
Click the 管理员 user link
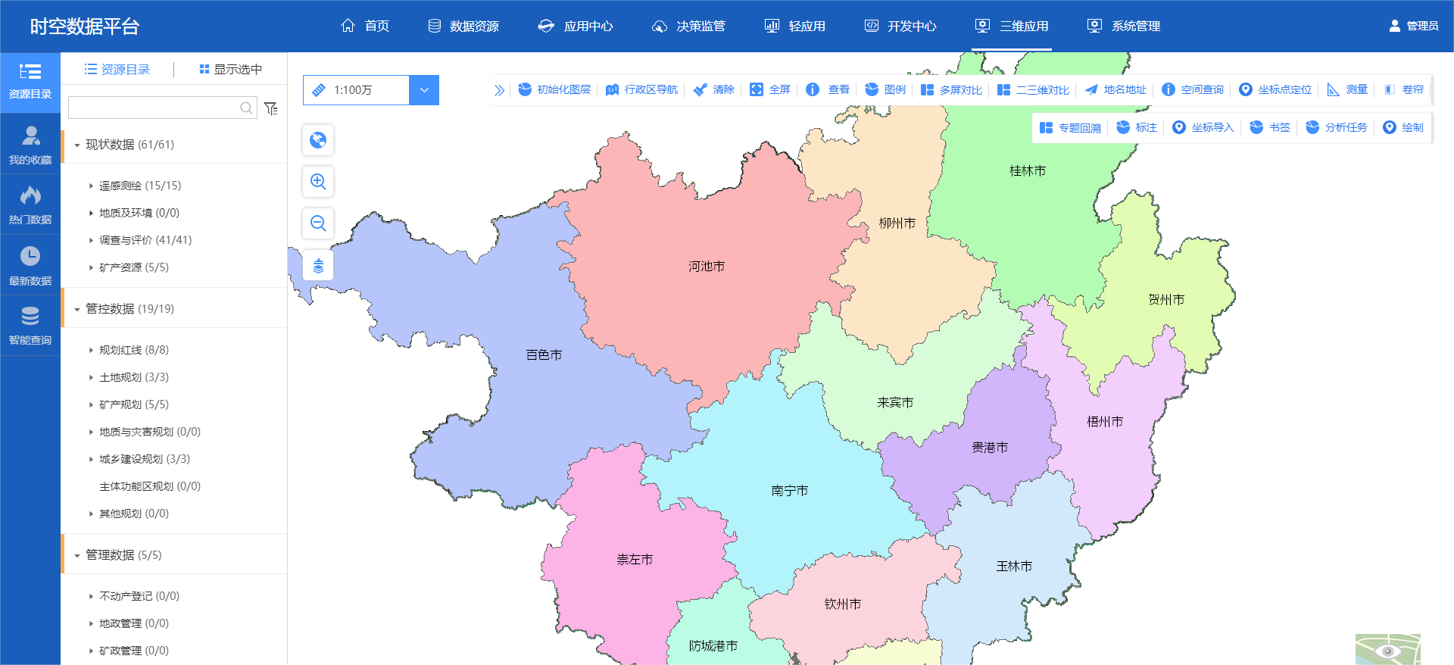tap(1414, 26)
